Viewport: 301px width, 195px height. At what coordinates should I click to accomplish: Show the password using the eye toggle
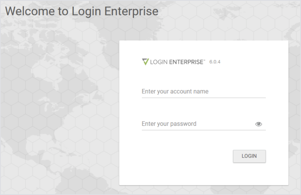coord(259,124)
